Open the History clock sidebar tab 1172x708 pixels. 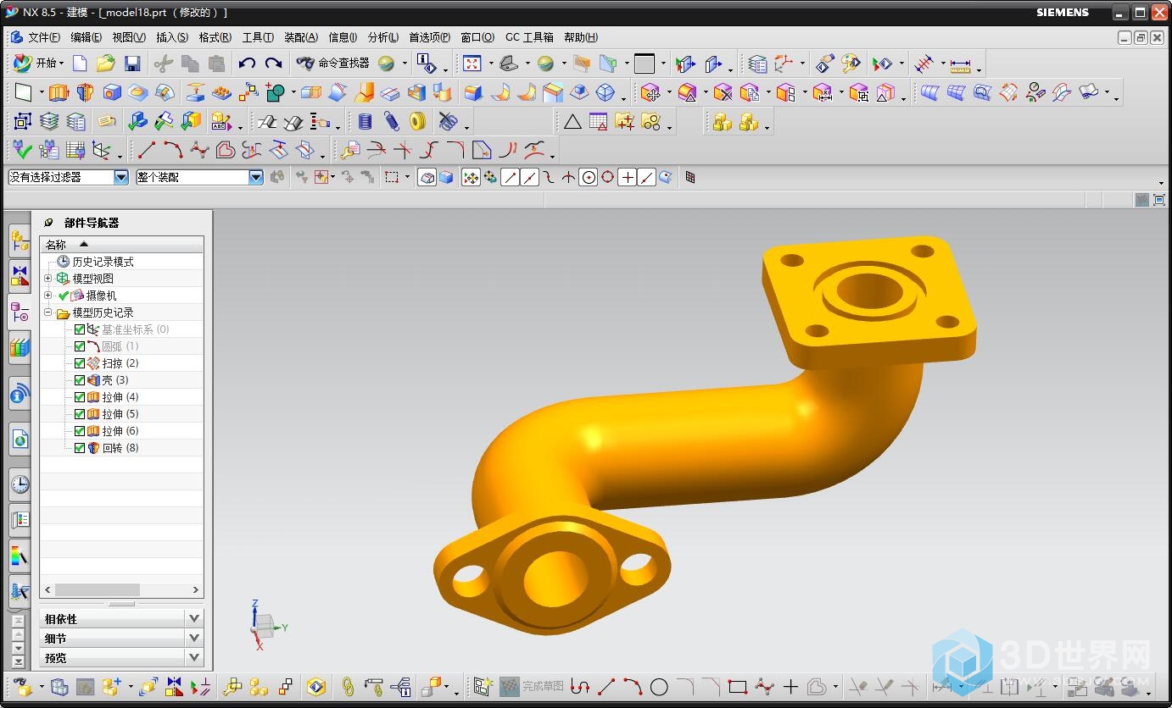[x=20, y=484]
